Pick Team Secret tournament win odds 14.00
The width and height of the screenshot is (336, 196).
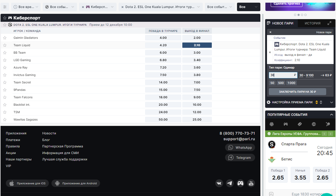pos(163,82)
